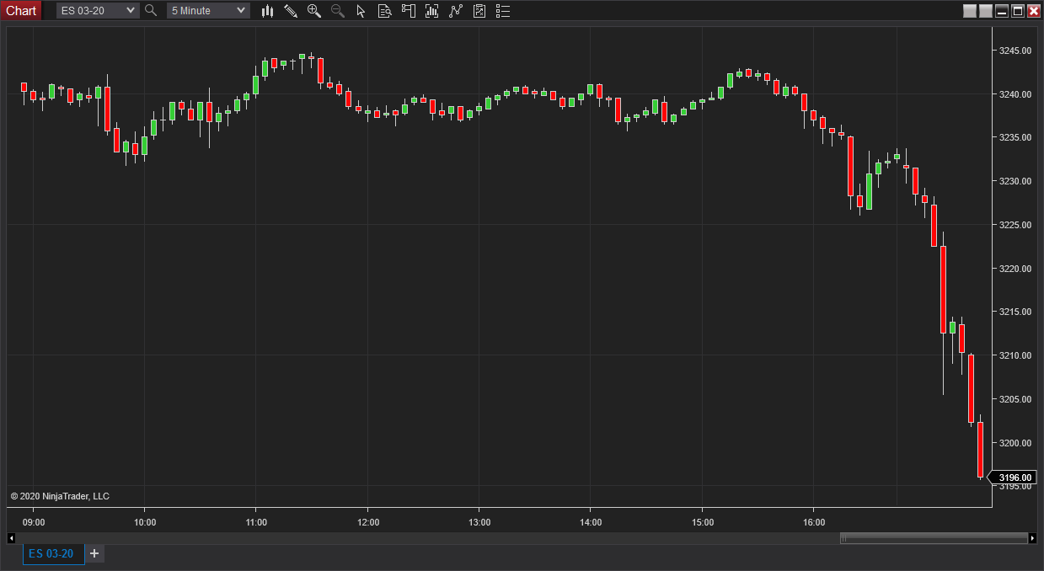The height and width of the screenshot is (571, 1044).
Task: Click the 16:00 time axis label
Action: [813, 522]
